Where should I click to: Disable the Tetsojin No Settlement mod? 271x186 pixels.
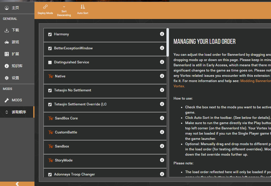tap(50, 91)
